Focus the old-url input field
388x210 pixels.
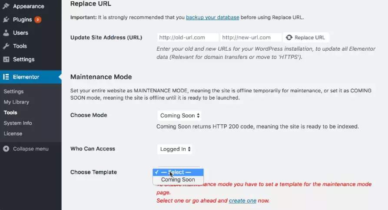pyautogui.click(x=187, y=38)
